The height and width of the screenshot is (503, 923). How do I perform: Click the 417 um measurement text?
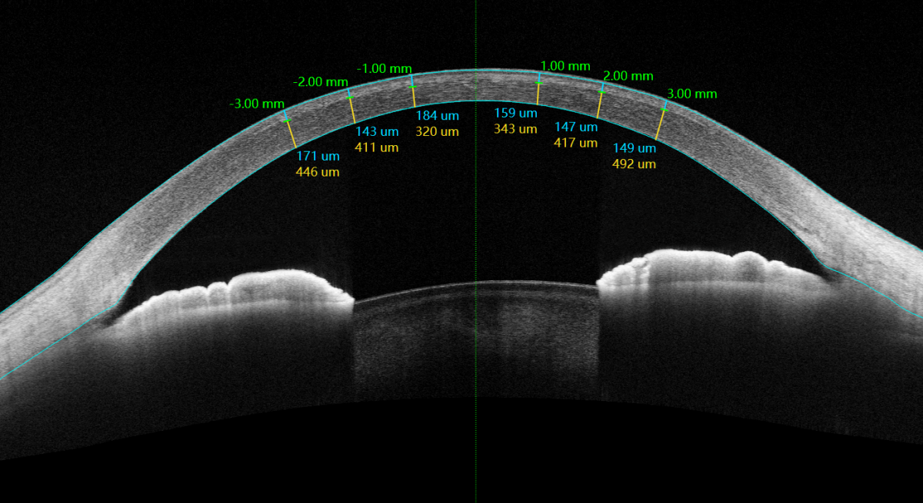(x=578, y=141)
